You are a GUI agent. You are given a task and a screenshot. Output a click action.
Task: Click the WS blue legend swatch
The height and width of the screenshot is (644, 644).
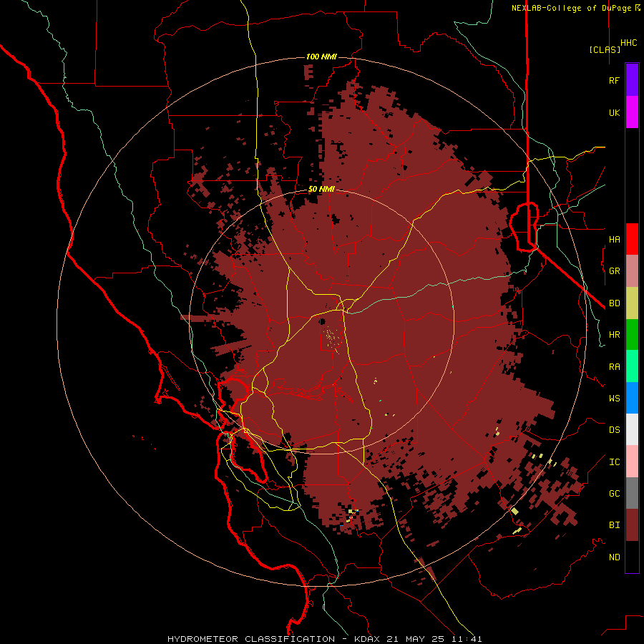pos(632,398)
